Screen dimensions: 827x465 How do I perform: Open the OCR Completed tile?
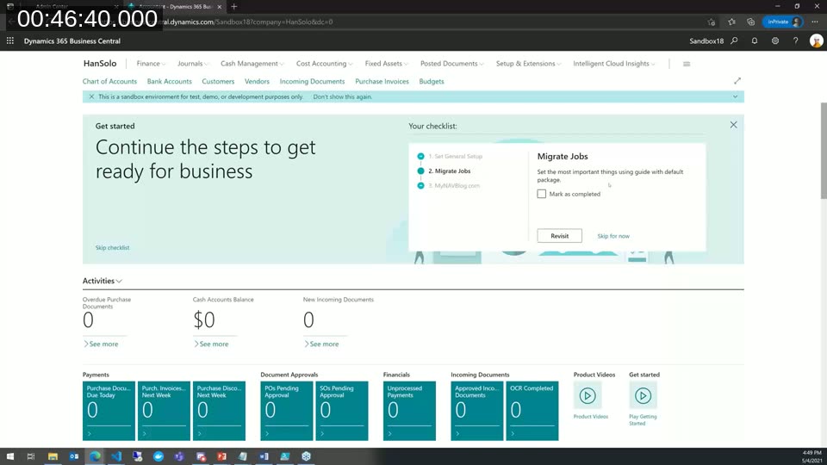532,411
